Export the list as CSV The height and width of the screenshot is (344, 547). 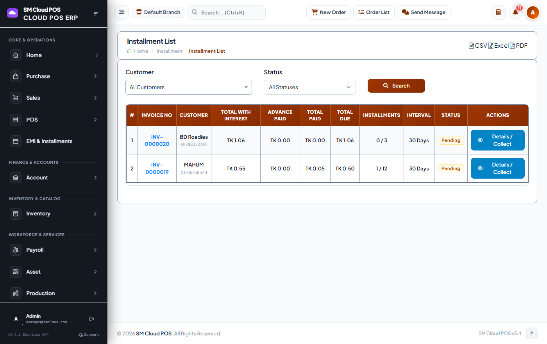(x=478, y=46)
